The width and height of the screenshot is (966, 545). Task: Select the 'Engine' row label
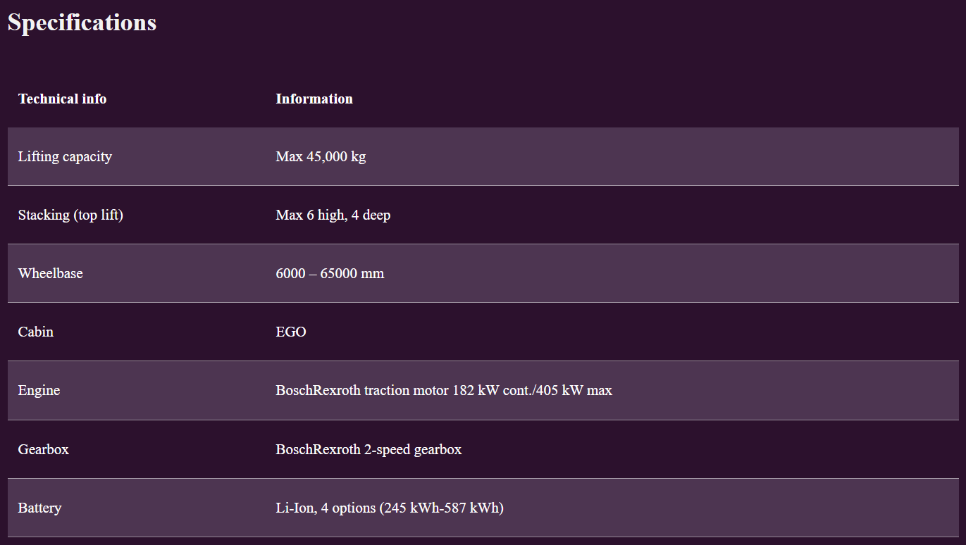coord(39,390)
